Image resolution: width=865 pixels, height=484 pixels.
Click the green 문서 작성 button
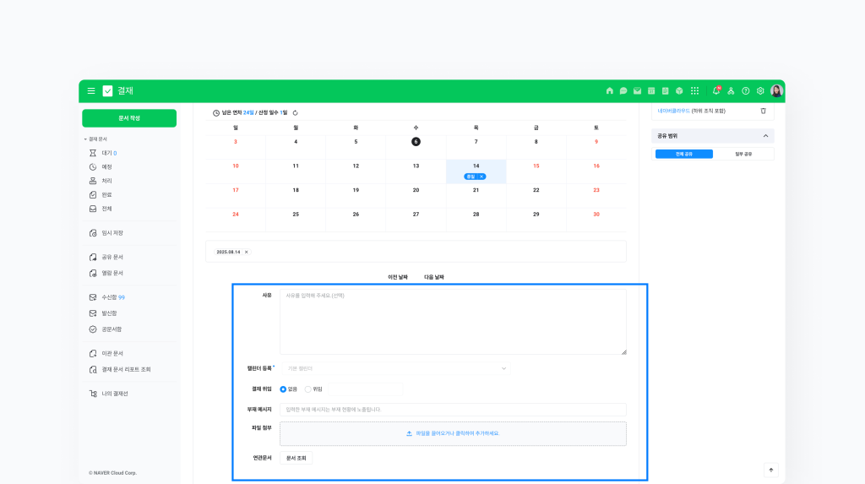pos(129,118)
